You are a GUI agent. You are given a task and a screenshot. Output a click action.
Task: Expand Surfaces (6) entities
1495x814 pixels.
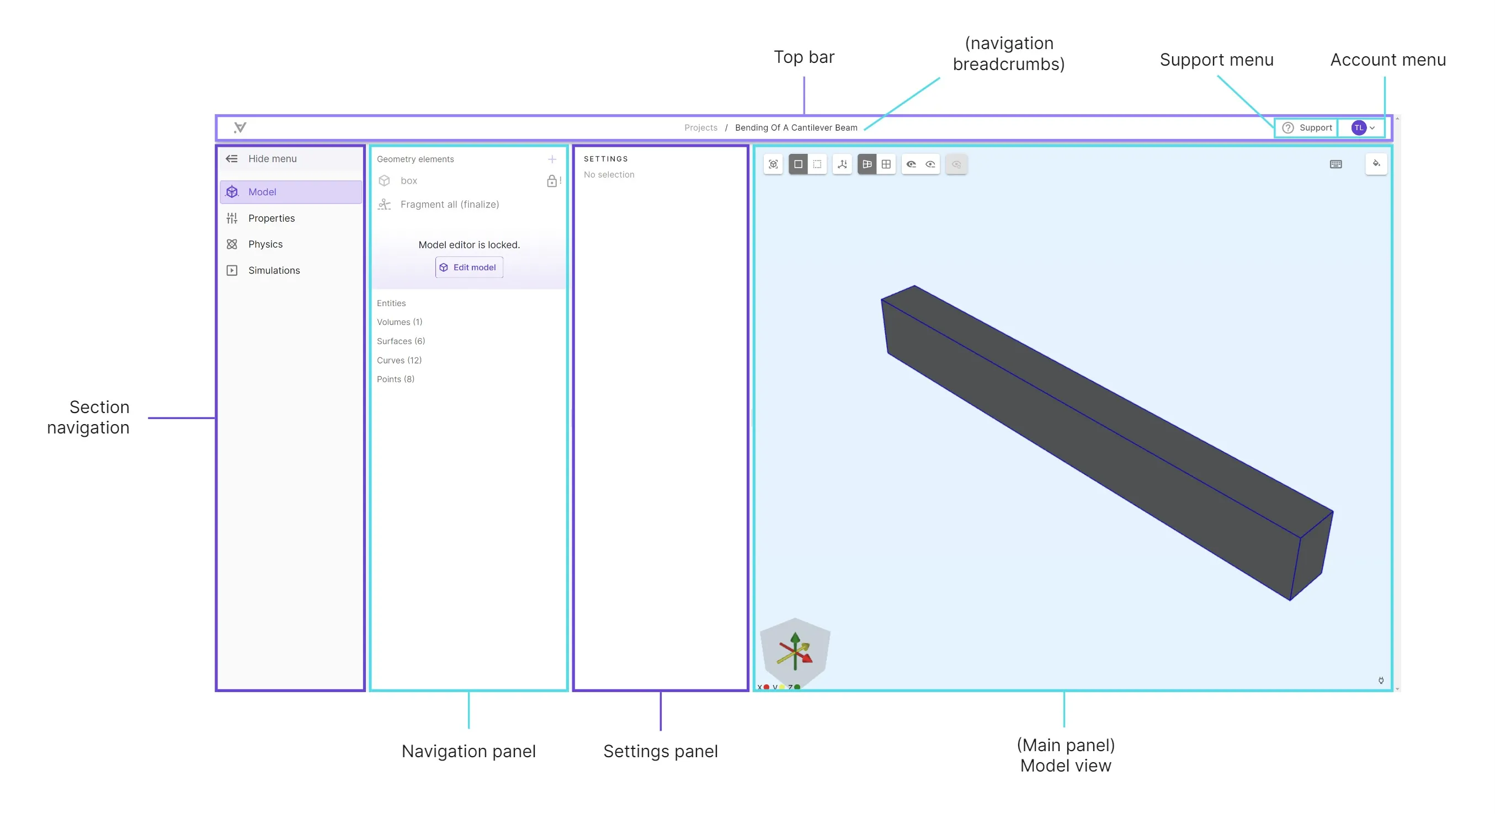(x=401, y=341)
